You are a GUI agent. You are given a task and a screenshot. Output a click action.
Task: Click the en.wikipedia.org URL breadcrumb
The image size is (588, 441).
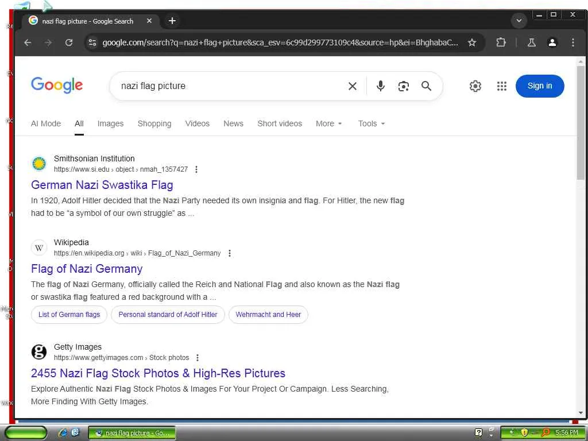click(137, 253)
